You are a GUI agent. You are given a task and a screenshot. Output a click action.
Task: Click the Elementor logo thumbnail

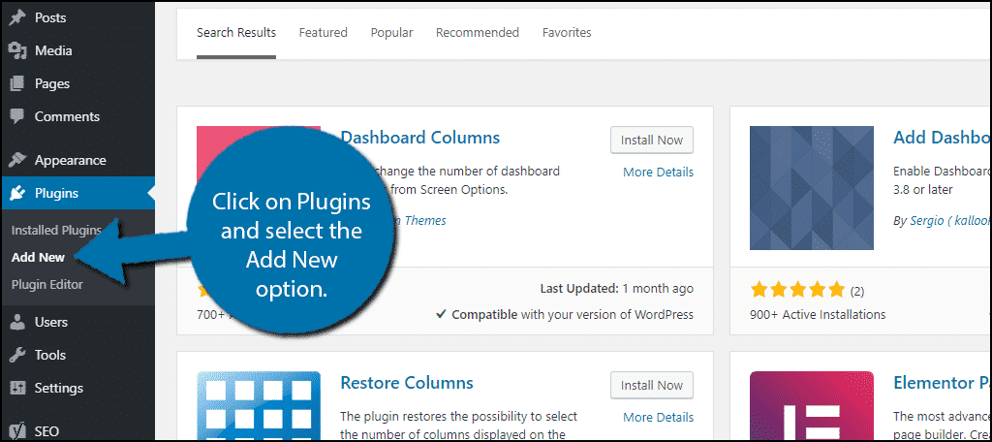(812, 406)
